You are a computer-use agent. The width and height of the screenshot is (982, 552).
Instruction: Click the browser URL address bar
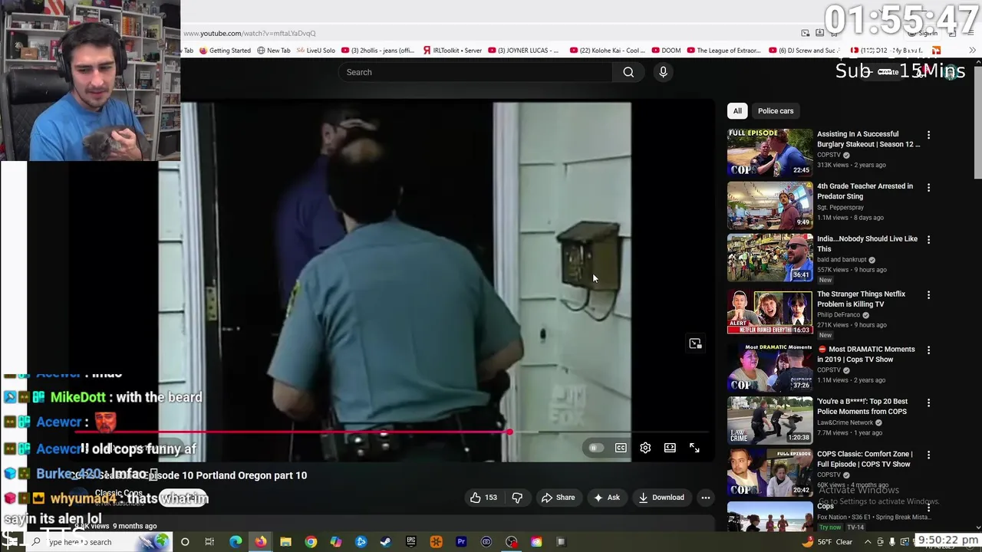(491, 33)
